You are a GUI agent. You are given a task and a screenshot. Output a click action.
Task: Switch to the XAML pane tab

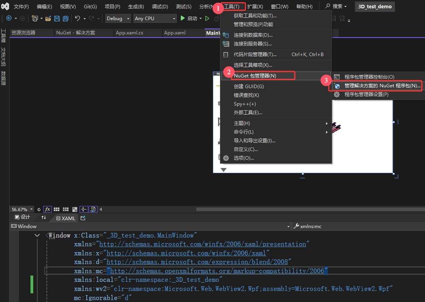pyautogui.click(x=66, y=218)
